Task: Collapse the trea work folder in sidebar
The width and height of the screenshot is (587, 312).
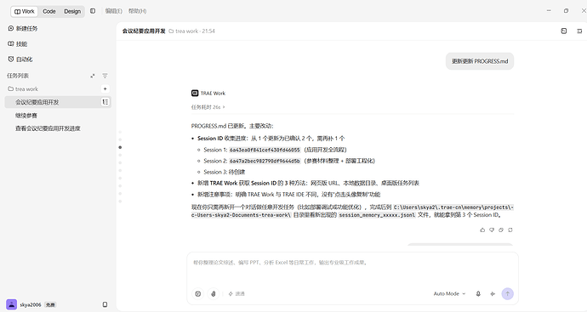Action: click(23, 89)
